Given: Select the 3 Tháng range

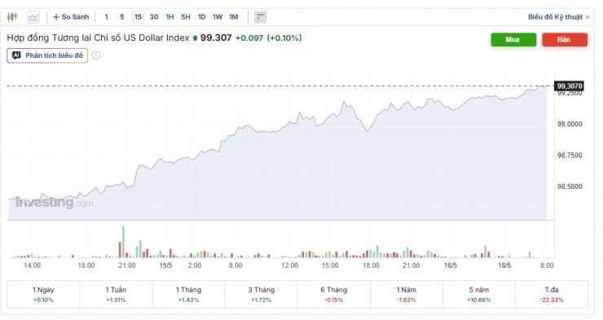Looking at the screenshot, I should [261, 294].
